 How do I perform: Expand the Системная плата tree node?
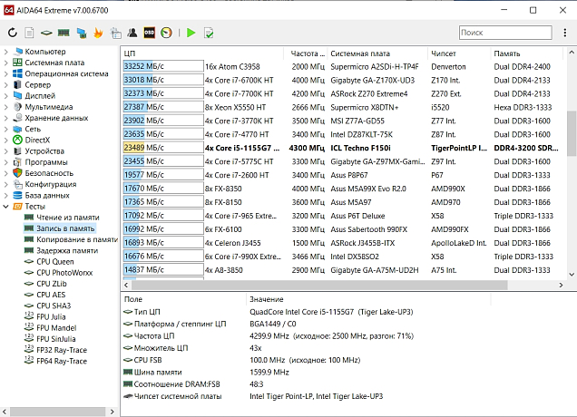pyautogui.click(x=6, y=63)
